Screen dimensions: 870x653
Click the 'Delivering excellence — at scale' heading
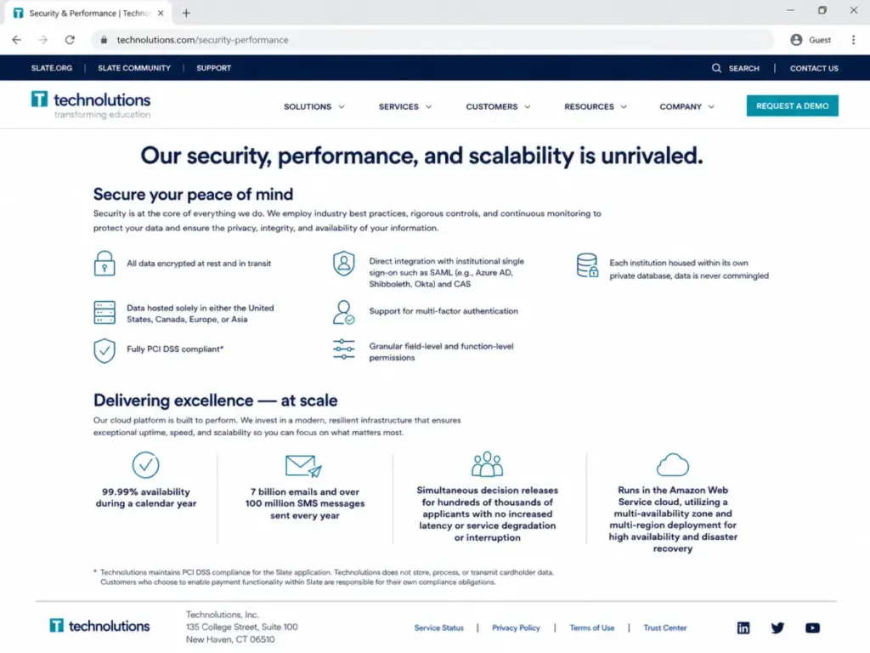(215, 400)
